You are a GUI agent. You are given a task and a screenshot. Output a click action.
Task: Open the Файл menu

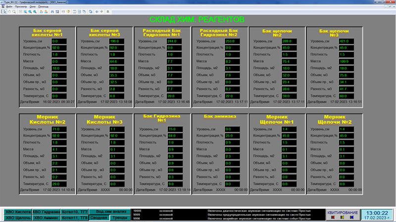pos(9,6)
